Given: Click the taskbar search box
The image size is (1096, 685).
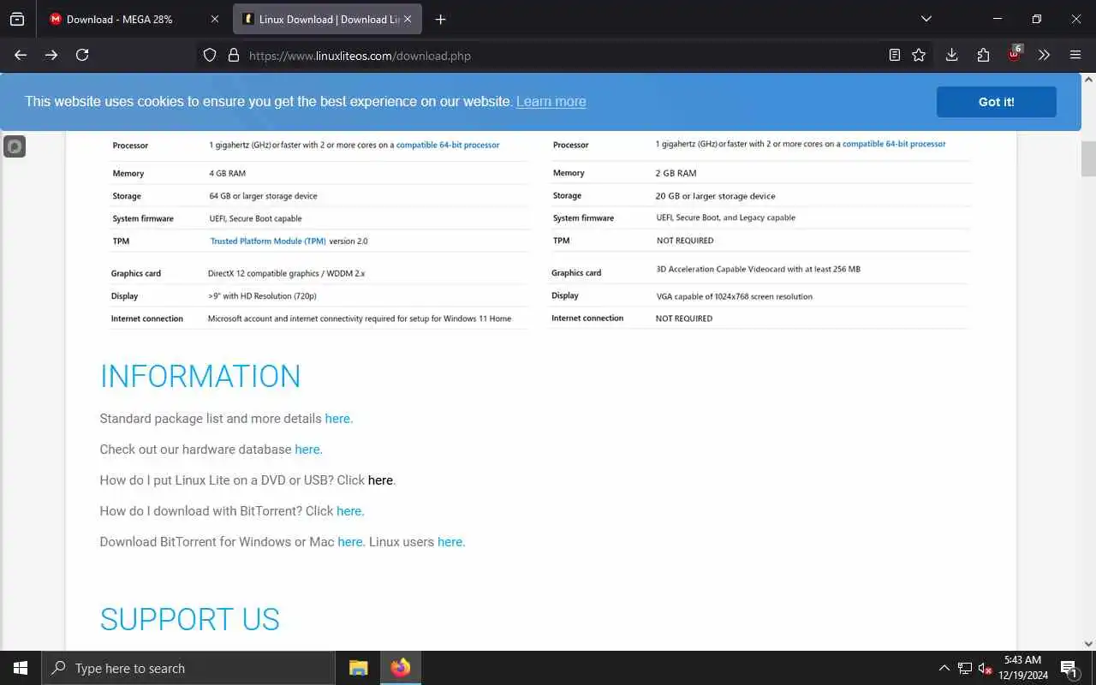Looking at the screenshot, I should tap(188, 668).
